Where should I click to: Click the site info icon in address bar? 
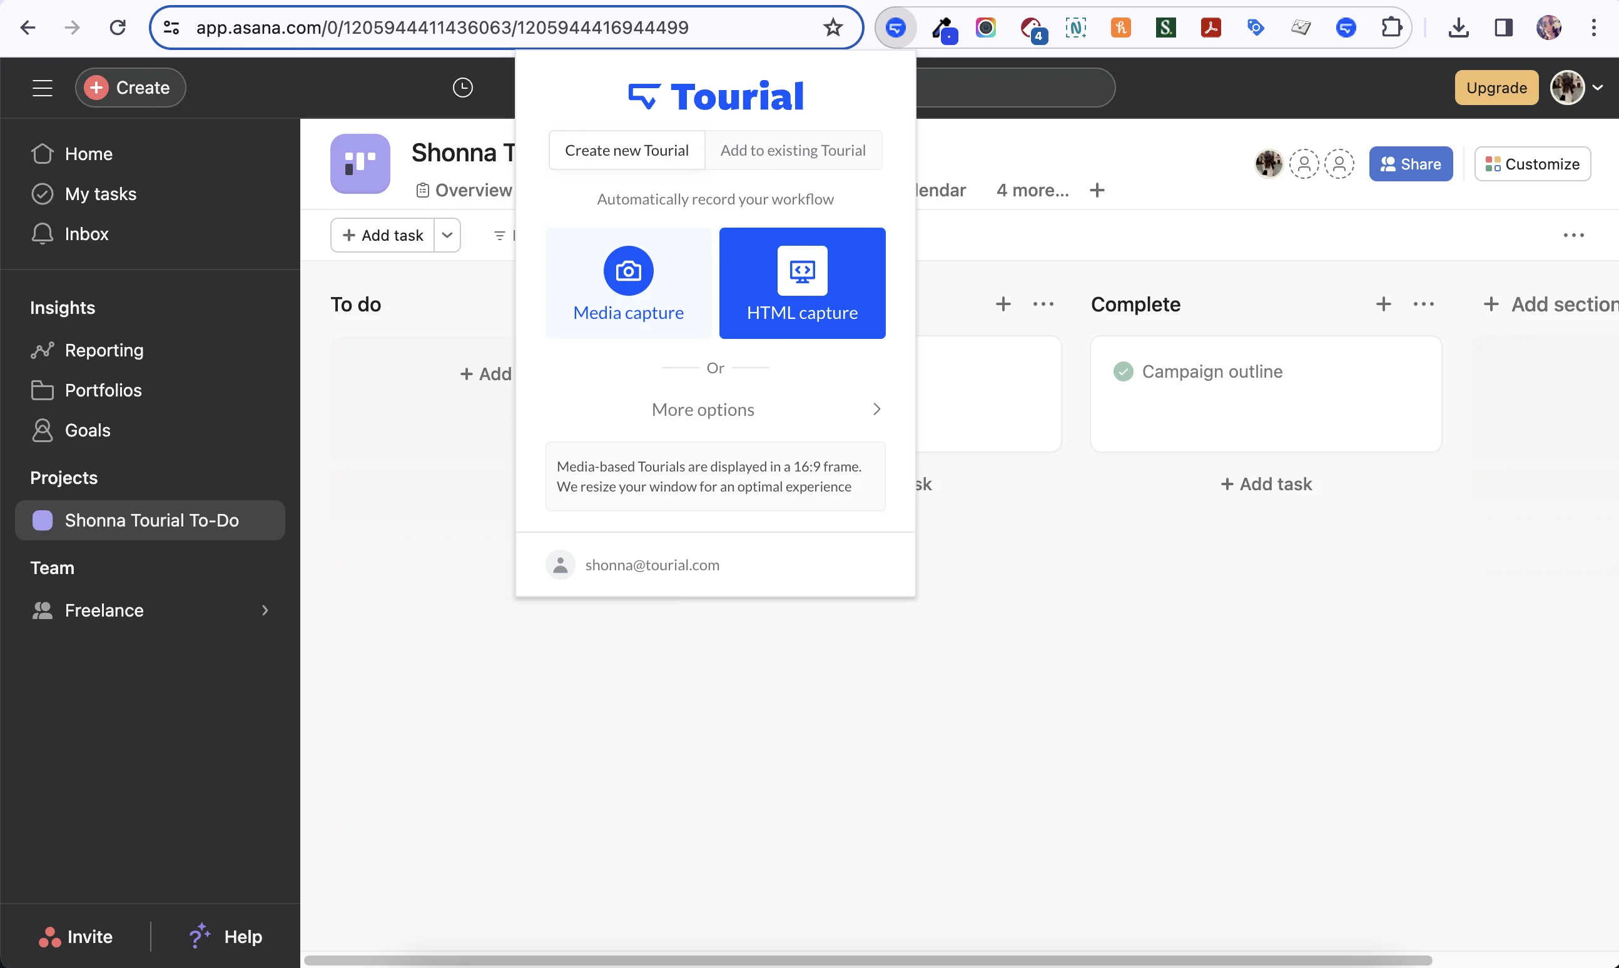tap(171, 28)
